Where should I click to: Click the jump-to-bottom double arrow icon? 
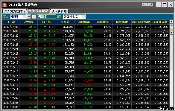coord(171,33)
